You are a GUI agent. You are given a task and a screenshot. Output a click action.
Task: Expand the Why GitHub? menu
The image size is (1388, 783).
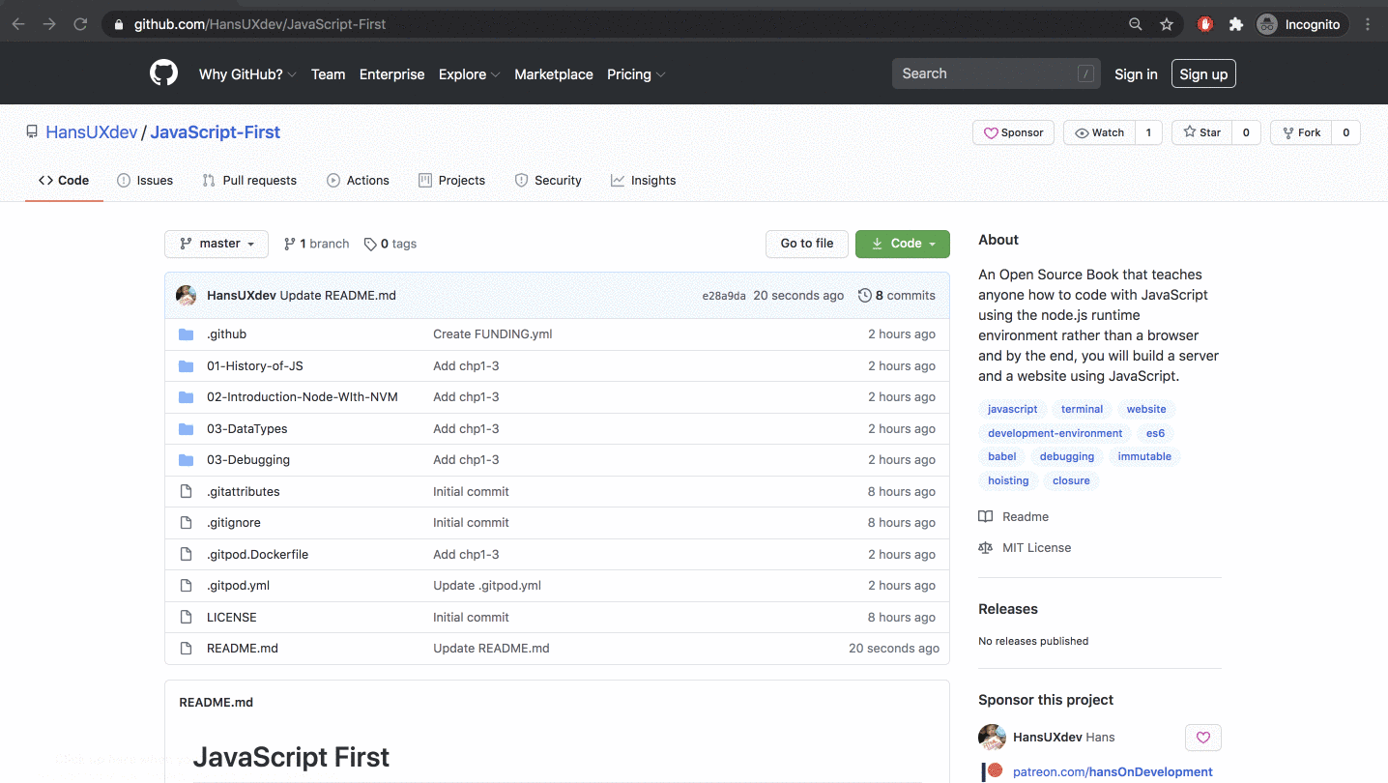click(247, 74)
